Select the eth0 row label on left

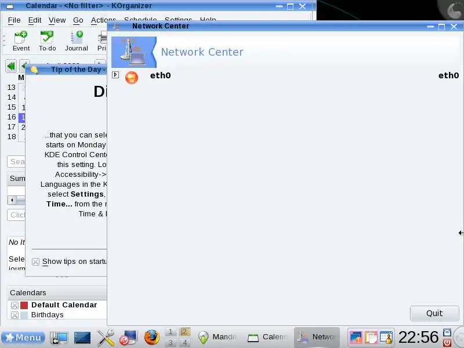click(x=161, y=75)
